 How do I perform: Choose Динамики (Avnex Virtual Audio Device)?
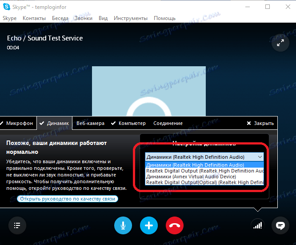(x=204, y=177)
